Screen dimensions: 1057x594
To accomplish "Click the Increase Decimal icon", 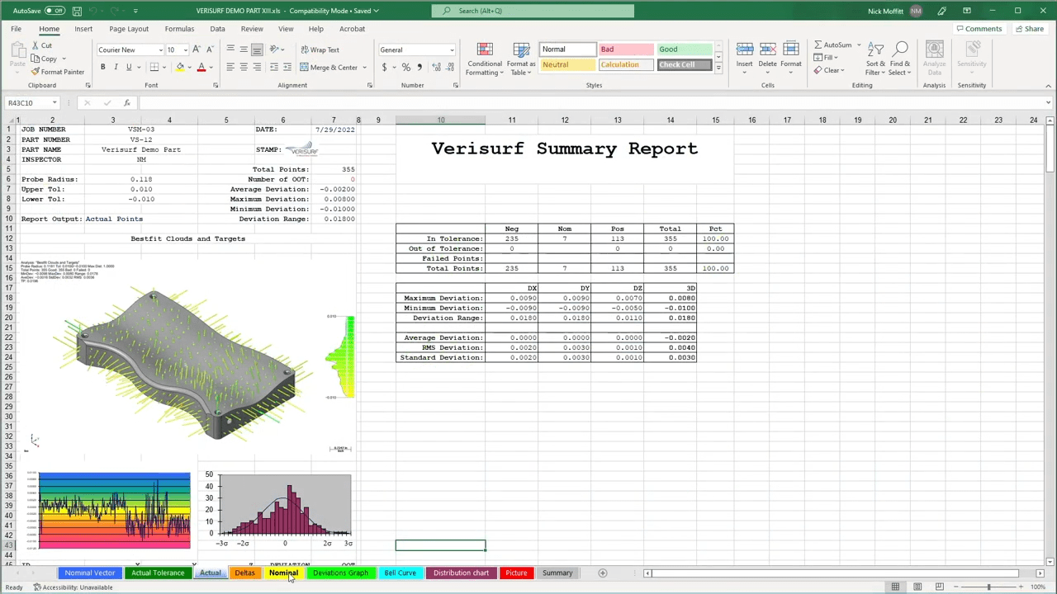I will tap(436, 67).
